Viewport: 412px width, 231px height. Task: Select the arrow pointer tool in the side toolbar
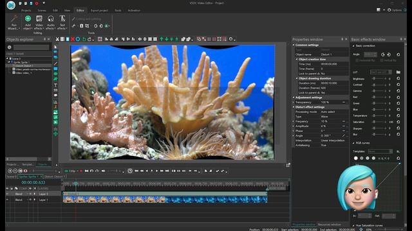coord(55,47)
